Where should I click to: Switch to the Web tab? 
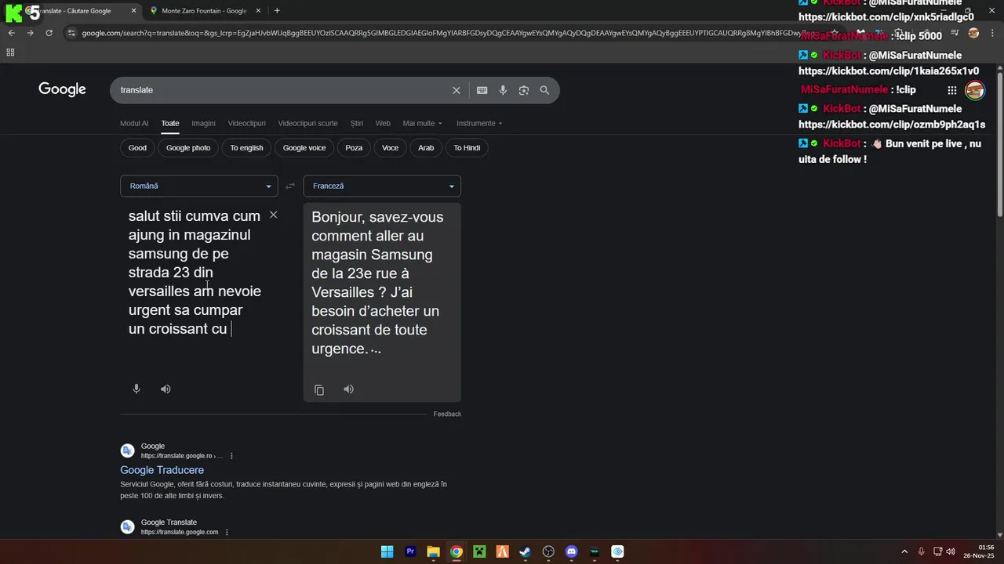383,123
